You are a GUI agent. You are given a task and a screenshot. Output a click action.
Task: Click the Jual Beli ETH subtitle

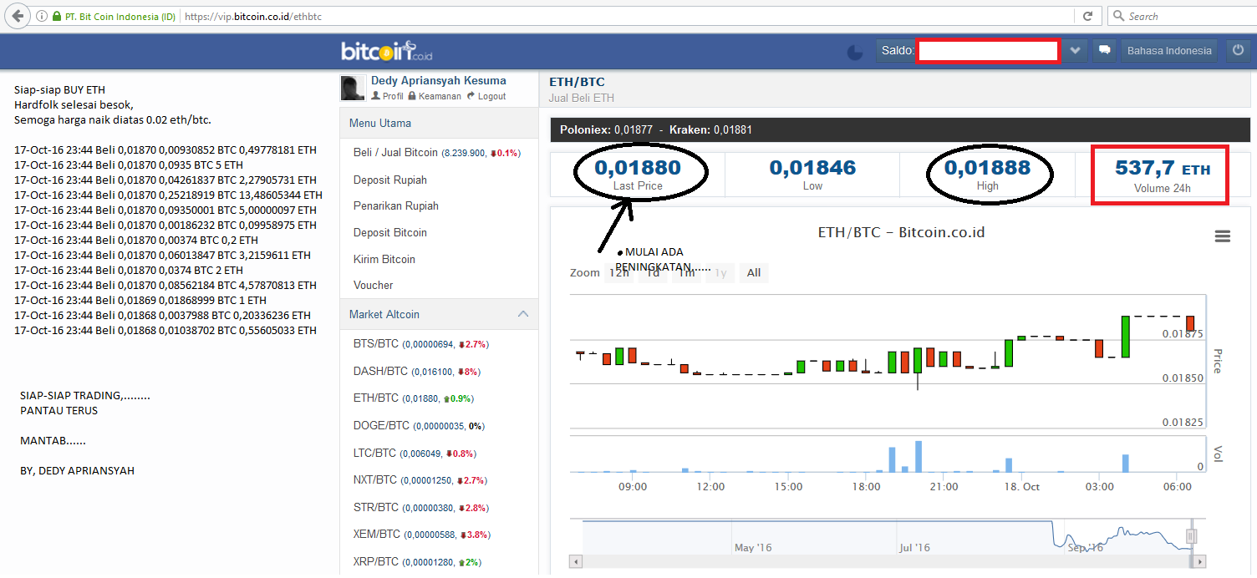(582, 98)
